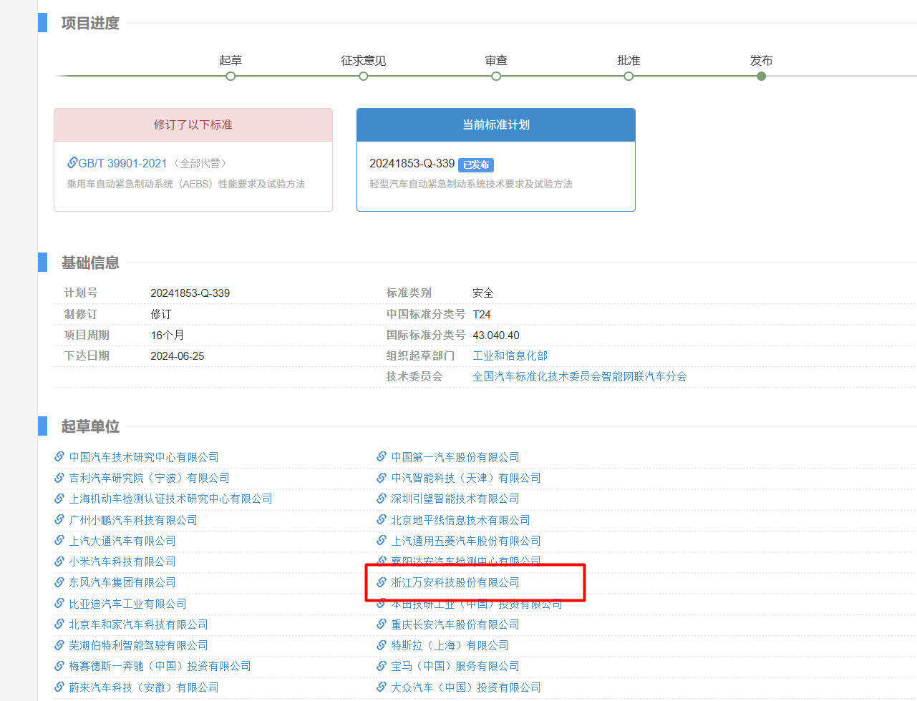Click the blue 已发布 status badge
This screenshot has width=917, height=701.
(x=475, y=165)
